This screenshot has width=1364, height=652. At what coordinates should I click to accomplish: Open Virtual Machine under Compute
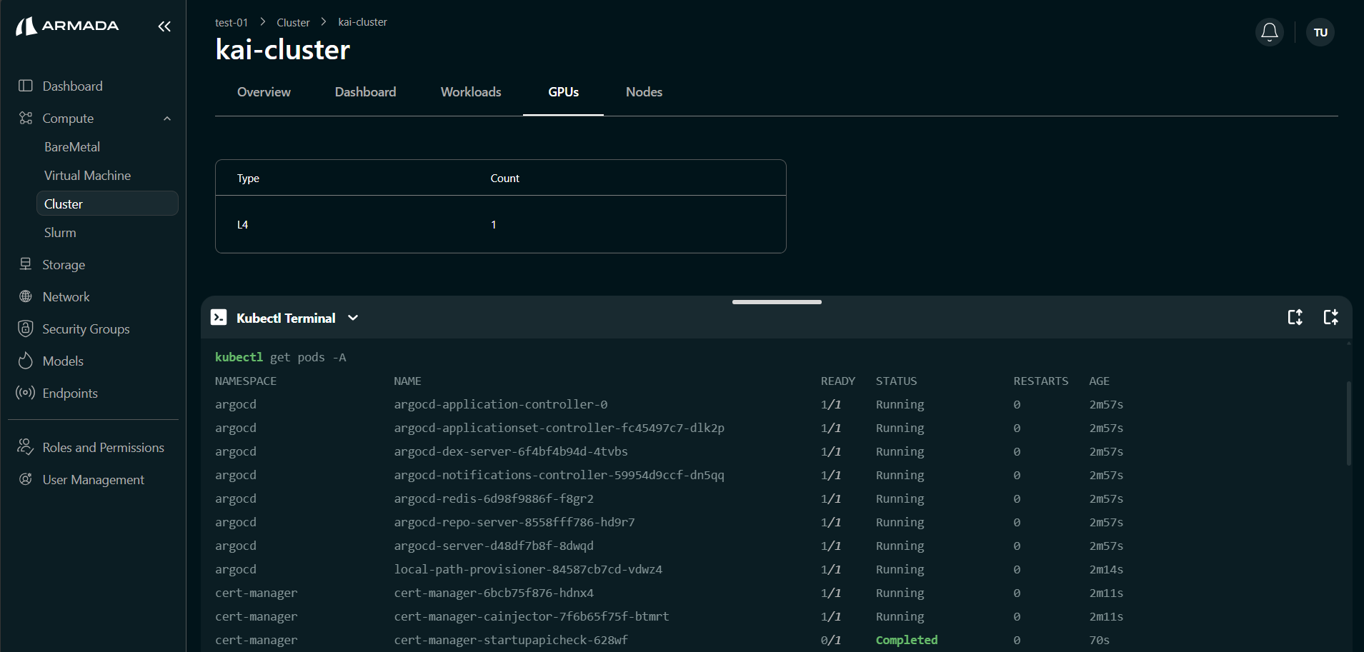(x=87, y=176)
